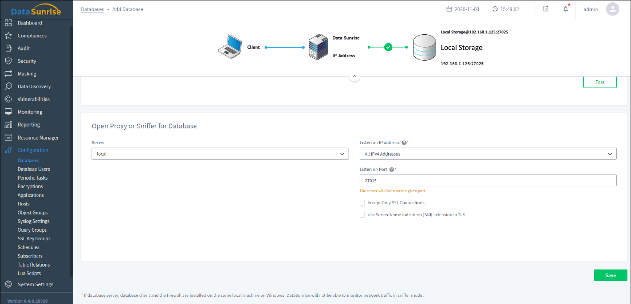Click the notification bell with red dot
The image size is (631, 304).
[x=565, y=9]
